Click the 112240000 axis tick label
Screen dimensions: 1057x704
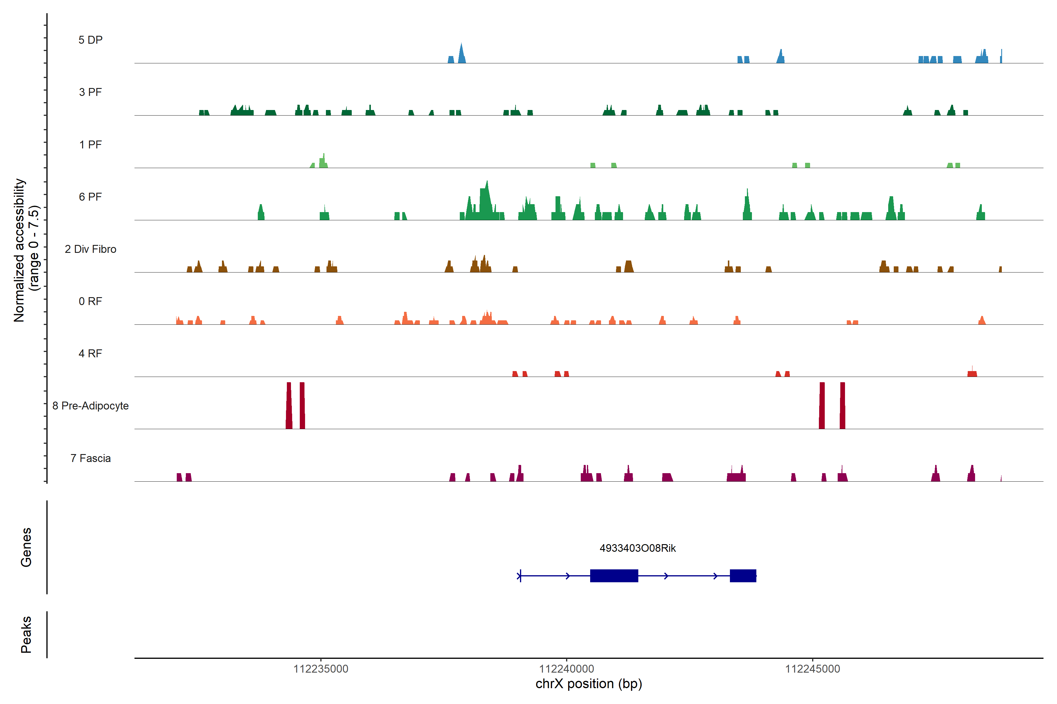click(566, 669)
